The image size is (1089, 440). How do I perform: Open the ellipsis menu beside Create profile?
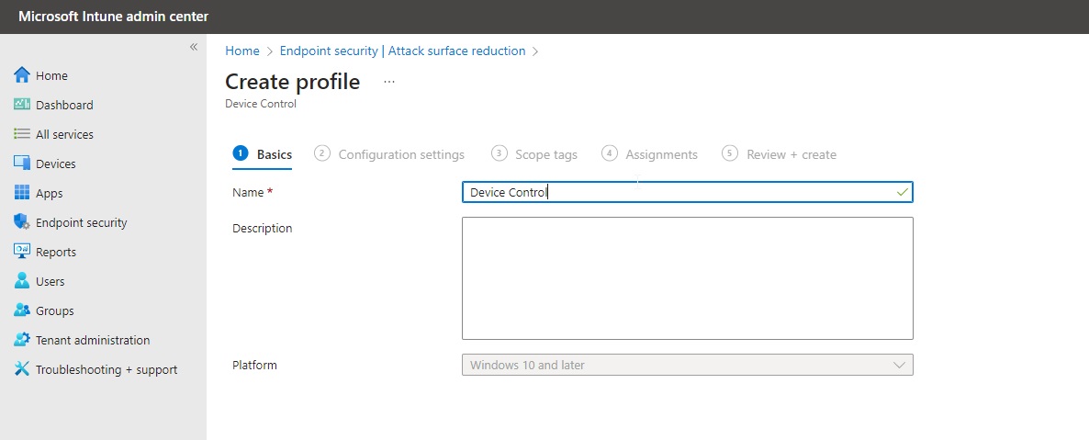coord(389,82)
